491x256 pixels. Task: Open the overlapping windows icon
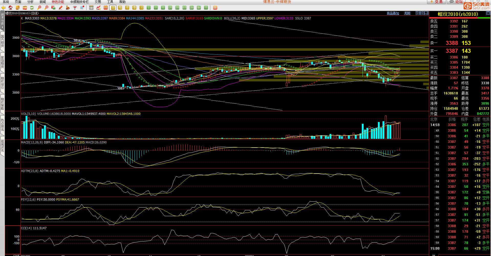point(53,8)
